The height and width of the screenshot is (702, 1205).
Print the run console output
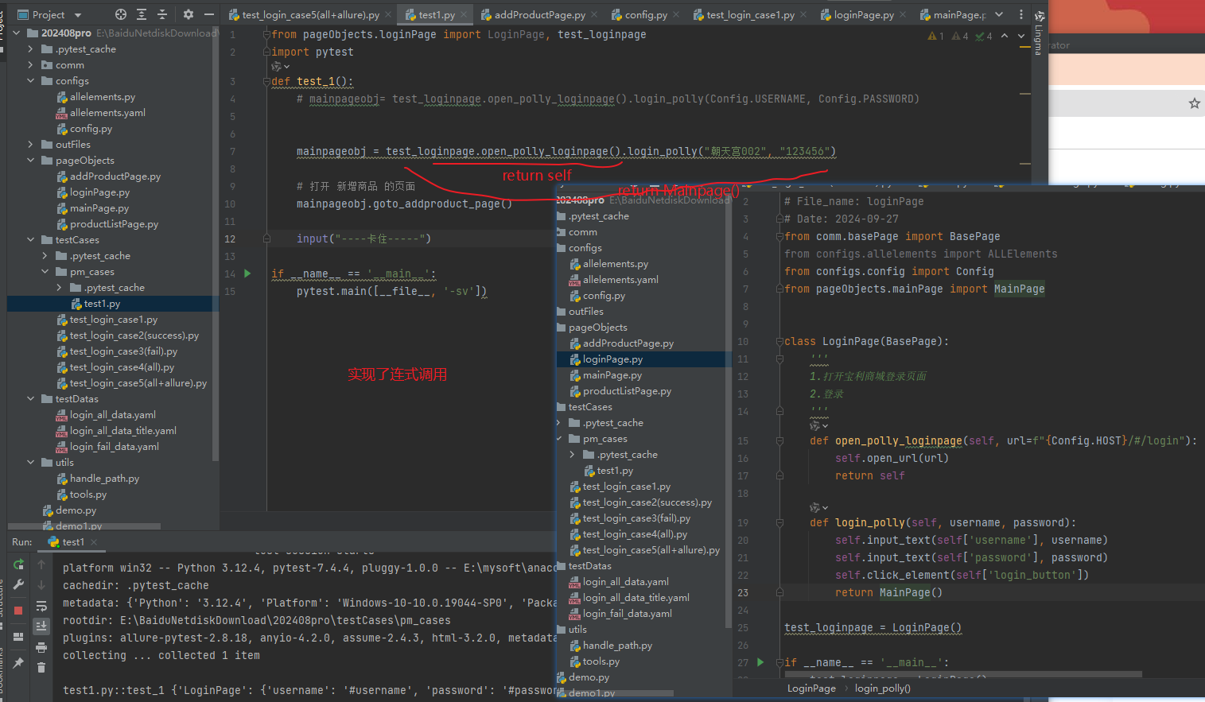[x=41, y=647]
